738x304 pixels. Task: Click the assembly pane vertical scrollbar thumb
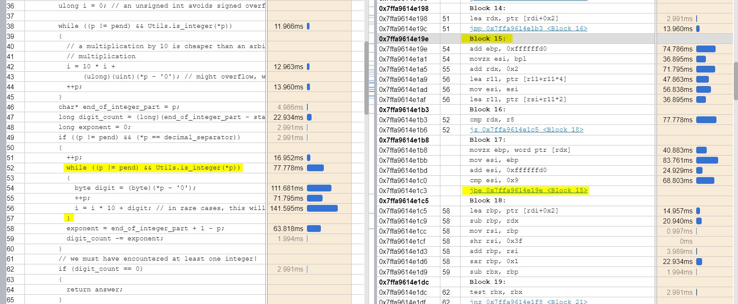click(736, 81)
